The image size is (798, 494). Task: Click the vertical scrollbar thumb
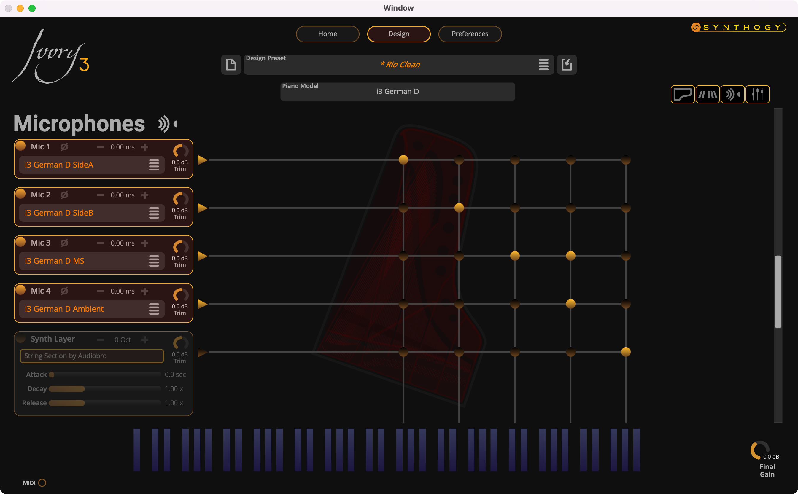click(x=778, y=292)
